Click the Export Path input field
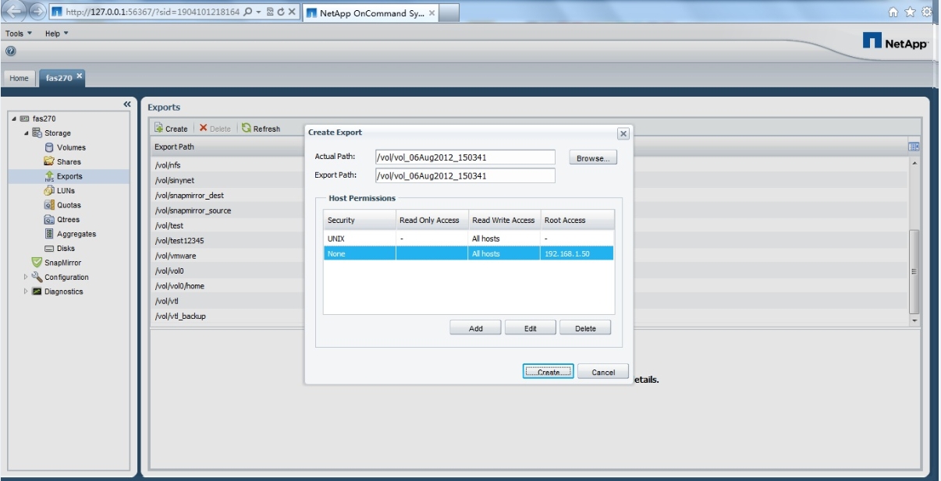This screenshot has width=941, height=481. click(465, 175)
